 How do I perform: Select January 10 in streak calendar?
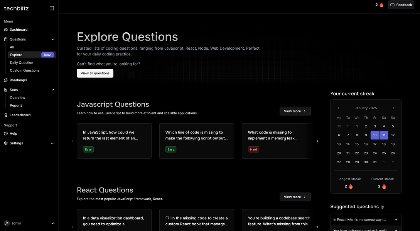[375, 135]
